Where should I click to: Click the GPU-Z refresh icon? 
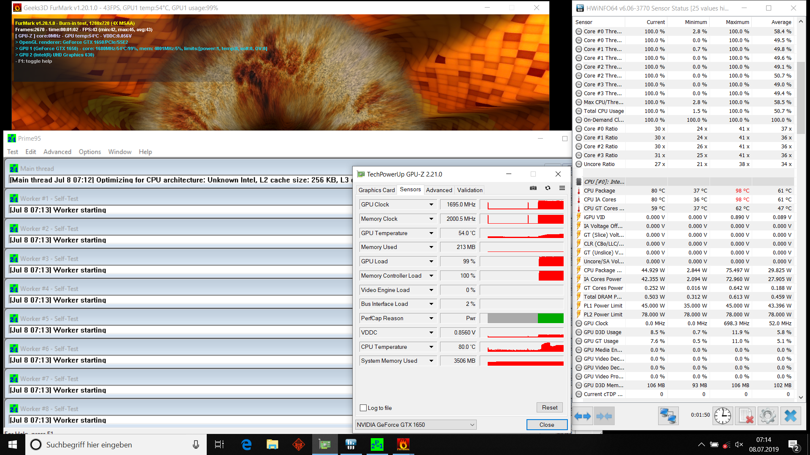(548, 188)
